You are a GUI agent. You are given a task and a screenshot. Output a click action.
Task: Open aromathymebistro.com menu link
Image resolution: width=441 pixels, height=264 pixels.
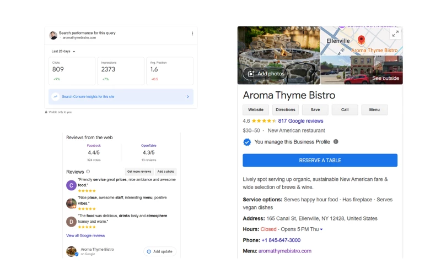285,251
